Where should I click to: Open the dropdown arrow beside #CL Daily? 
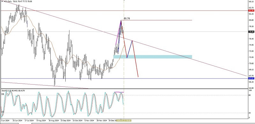2,1
